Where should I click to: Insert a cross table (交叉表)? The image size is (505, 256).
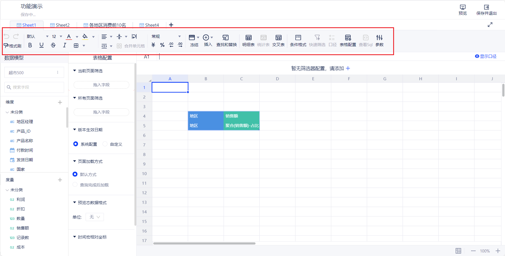coord(278,40)
